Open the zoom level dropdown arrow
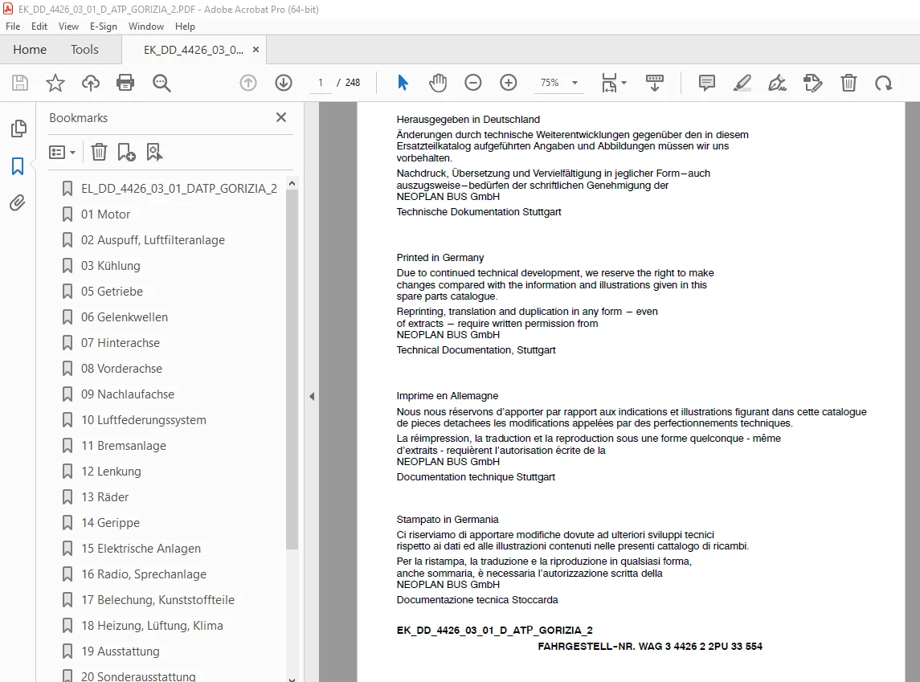920x682 pixels. tap(575, 83)
